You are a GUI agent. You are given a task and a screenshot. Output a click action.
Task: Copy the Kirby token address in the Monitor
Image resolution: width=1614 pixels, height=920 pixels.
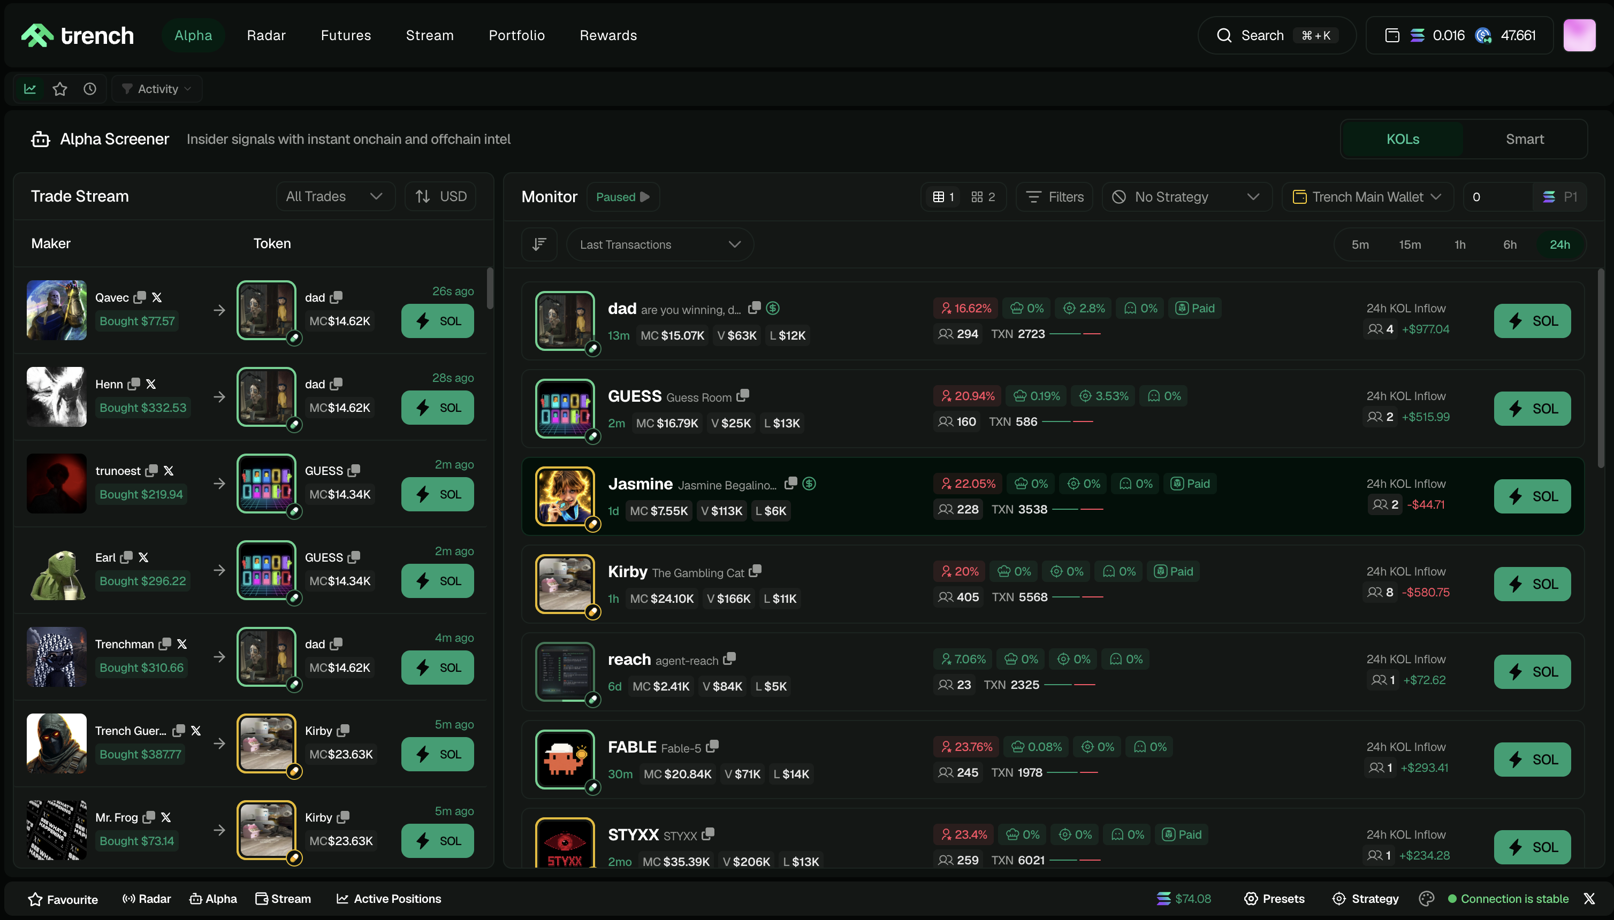[x=756, y=571]
